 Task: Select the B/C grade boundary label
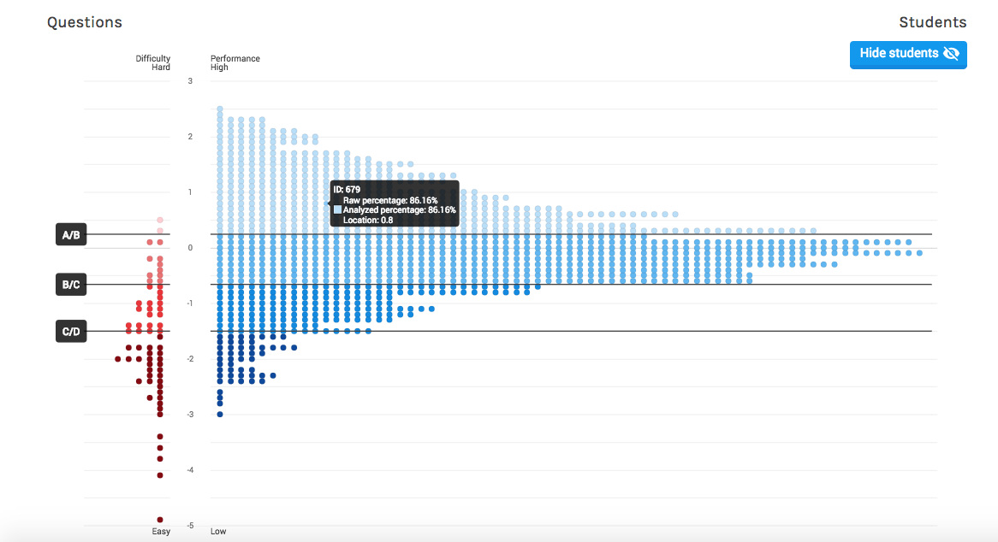[71, 284]
